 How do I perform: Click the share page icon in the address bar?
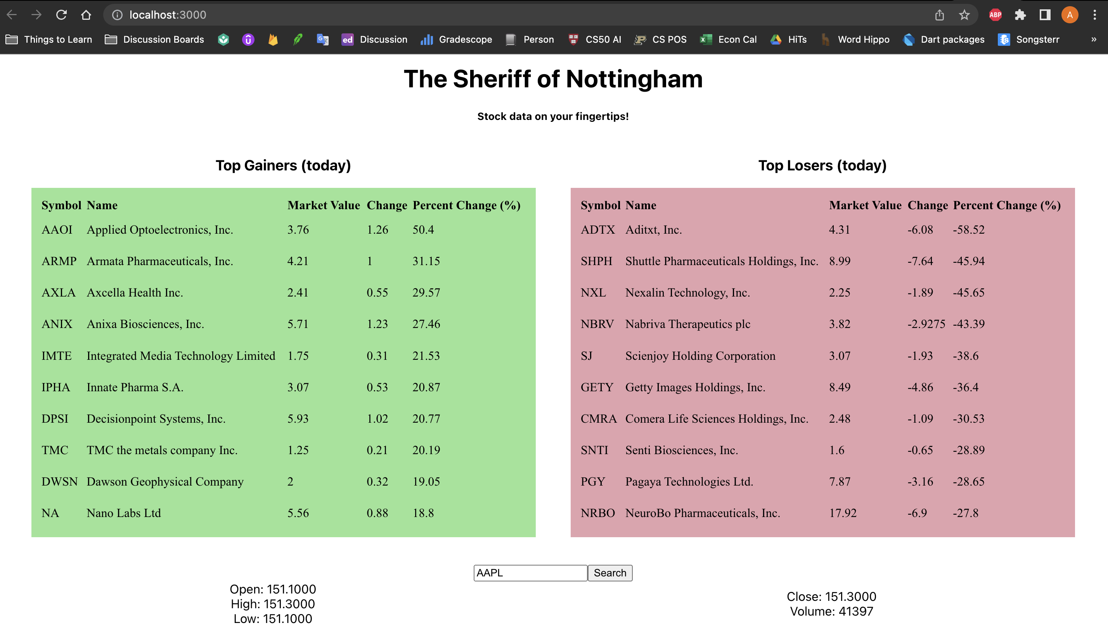point(940,15)
